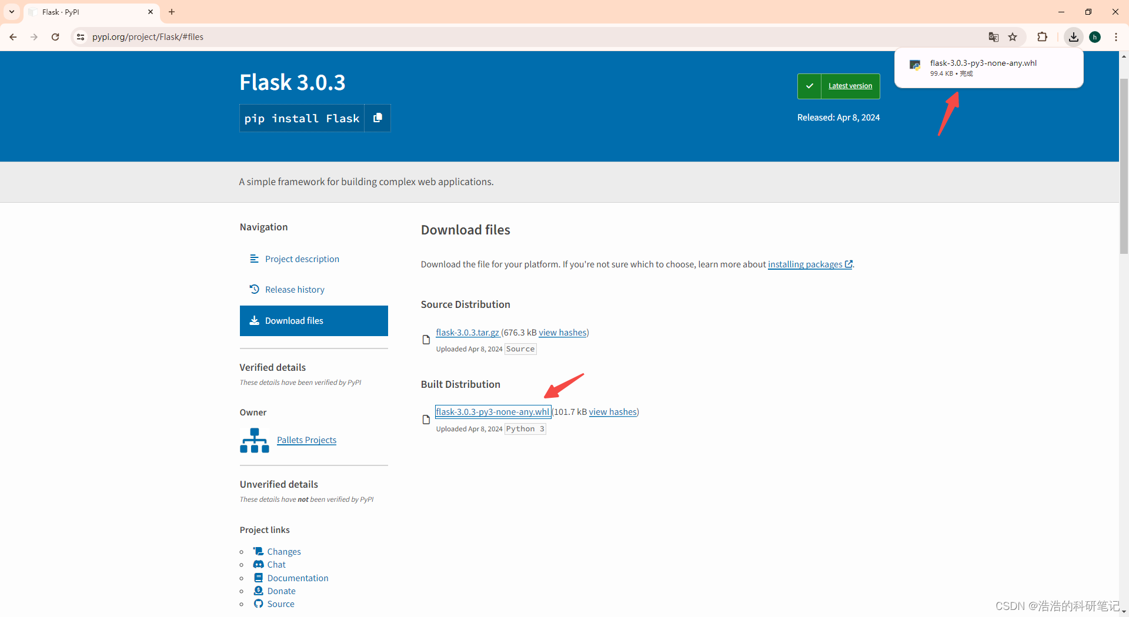The image size is (1129, 617).
Task: Click the scrollbar up arrow
Action: click(1124, 56)
